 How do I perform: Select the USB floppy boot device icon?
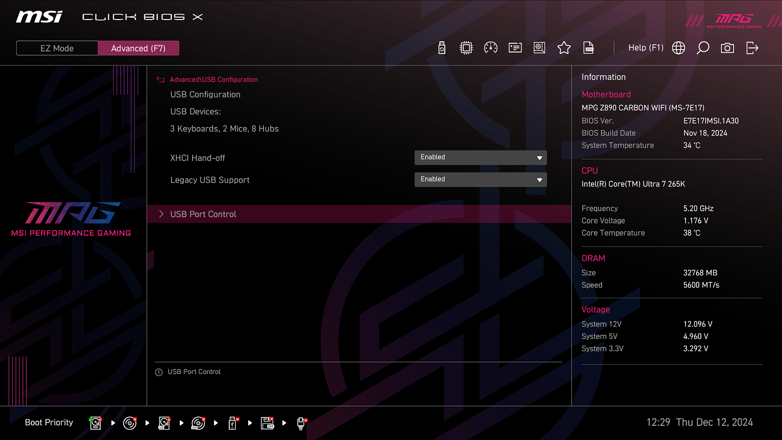(267, 423)
